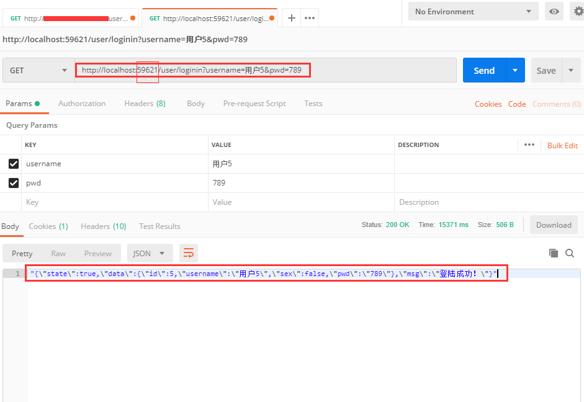Select the localhost:59621 request tab
Screen dimensions: 584x402
[209, 18]
